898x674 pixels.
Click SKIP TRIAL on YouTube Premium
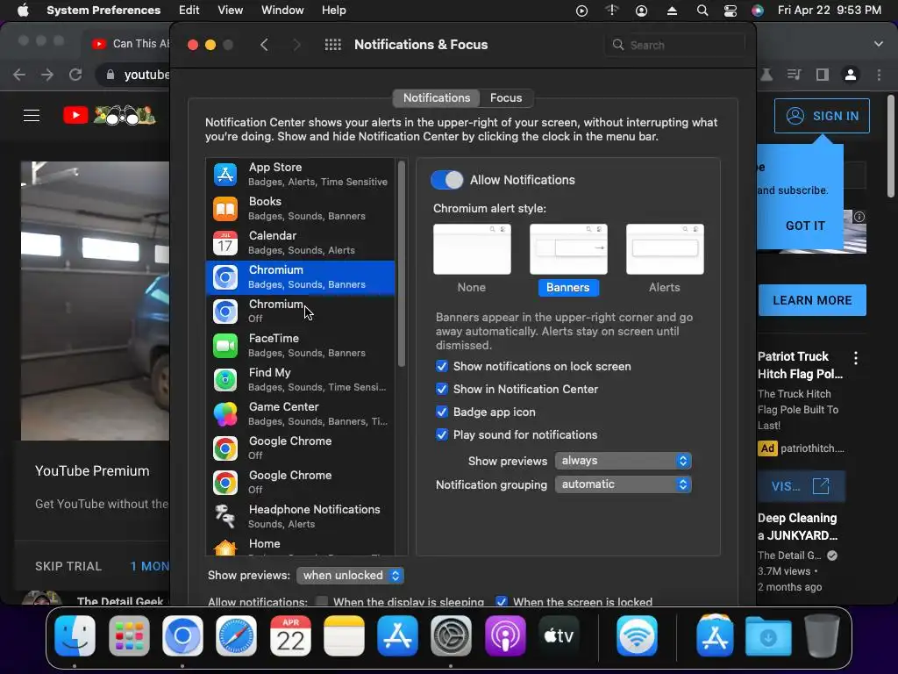(x=68, y=566)
